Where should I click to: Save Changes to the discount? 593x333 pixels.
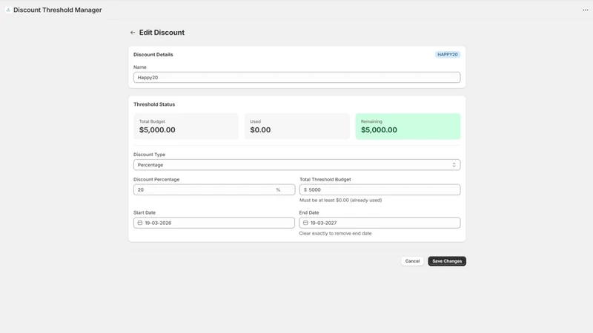click(x=447, y=261)
